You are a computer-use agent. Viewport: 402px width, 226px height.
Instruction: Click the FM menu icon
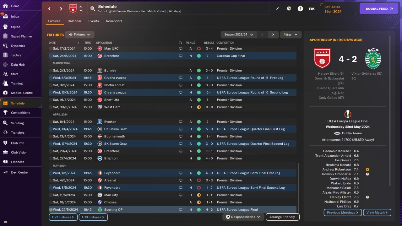click(x=312, y=9)
